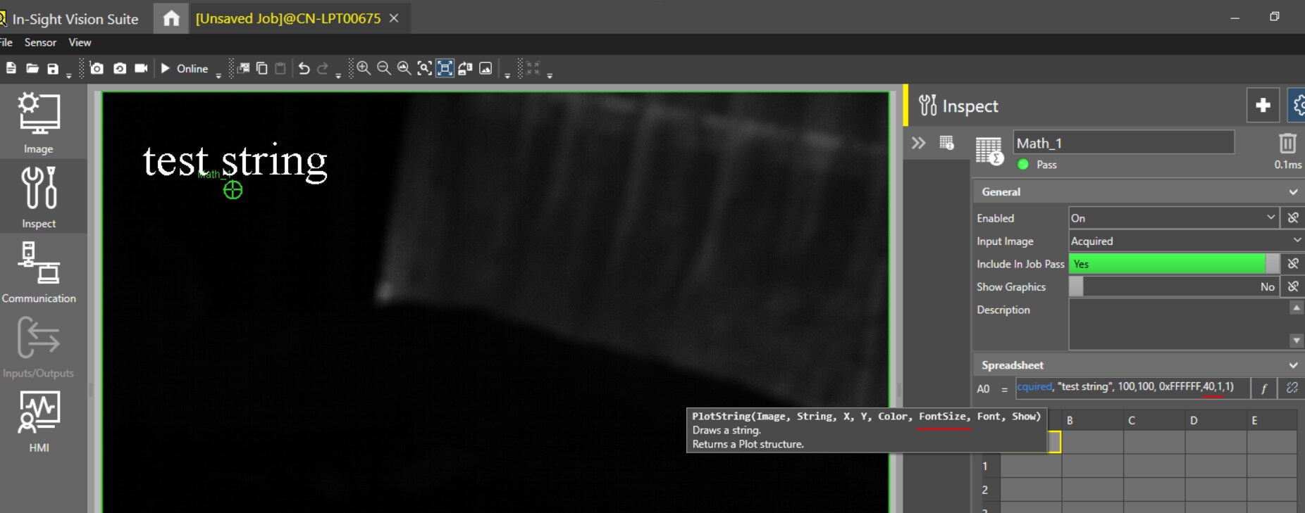Trigger a camera image acquisition
The width and height of the screenshot is (1305, 513).
[x=97, y=68]
